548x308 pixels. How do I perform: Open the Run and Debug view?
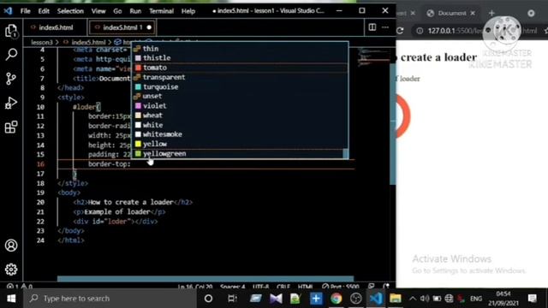point(11,103)
